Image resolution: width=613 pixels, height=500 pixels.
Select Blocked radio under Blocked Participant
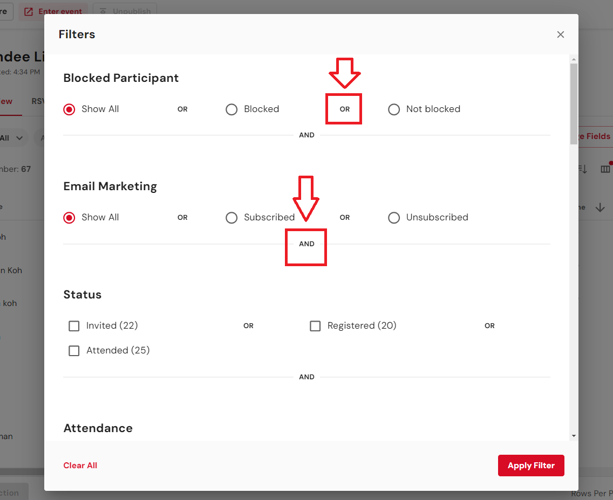point(231,109)
